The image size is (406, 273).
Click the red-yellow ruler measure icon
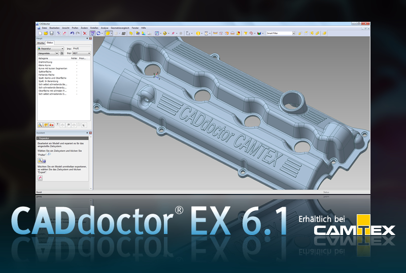pyautogui.click(x=215, y=33)
